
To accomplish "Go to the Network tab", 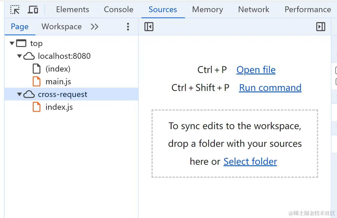I will click(254, 10).
